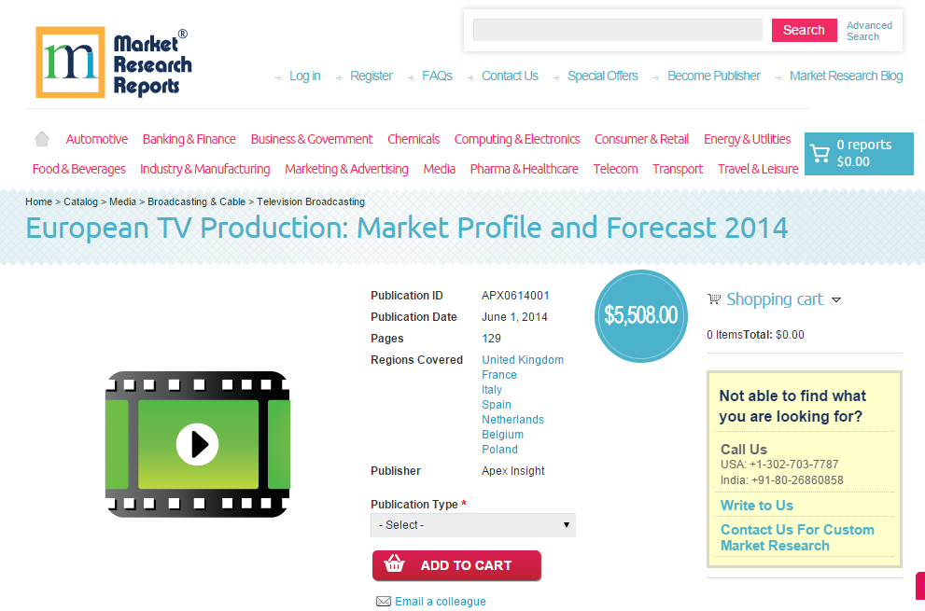
Task: Click inside the search input field
Action: coord(617,30)
